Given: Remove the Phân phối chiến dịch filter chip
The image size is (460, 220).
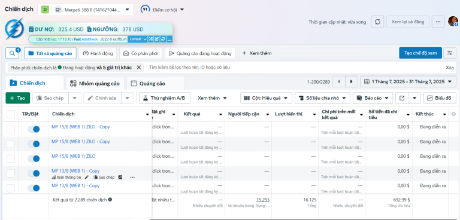Looking at the screenshot, I should click(x=139, y=68).
